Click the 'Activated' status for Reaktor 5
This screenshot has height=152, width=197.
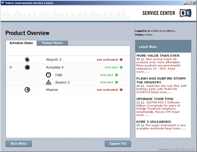[x=107, y=82]
